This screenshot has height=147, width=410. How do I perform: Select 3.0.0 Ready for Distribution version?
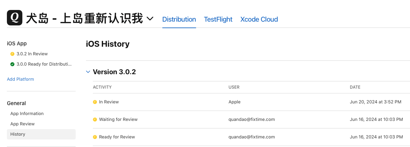(44, 64)
